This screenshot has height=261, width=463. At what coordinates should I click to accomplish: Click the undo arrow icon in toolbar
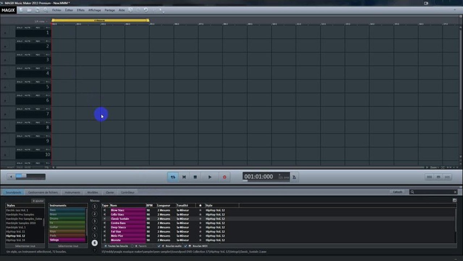coord(146,10)
